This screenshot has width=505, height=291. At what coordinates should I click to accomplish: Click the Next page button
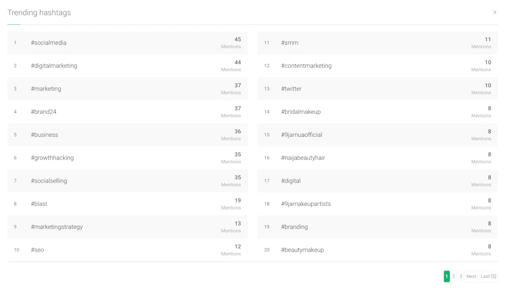tap(471, 276)
